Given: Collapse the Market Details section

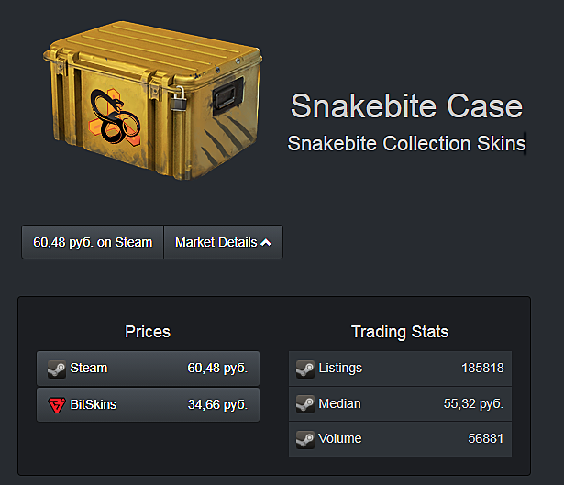Looking at the screenshot, I should point(223,242).
